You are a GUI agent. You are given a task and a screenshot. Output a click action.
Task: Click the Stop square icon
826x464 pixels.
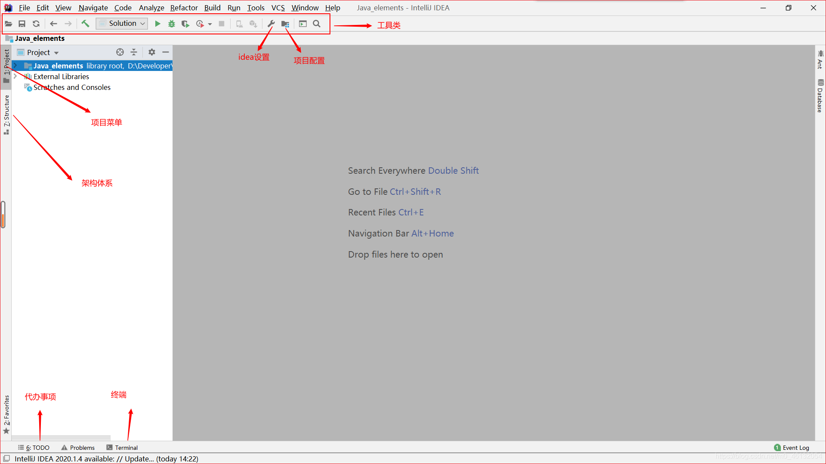click(222, 24)
